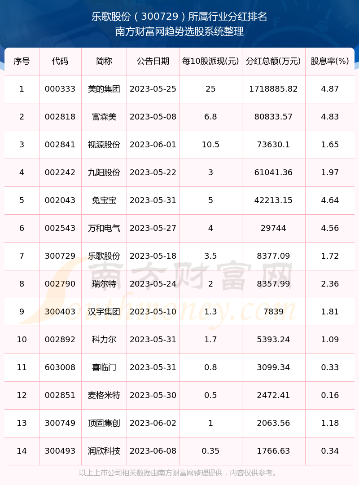Screen dimensions: 359x495
Task: Click announcement date 2023-05-27
Action: pyautogui.click(x=153, y=228)
